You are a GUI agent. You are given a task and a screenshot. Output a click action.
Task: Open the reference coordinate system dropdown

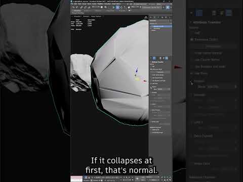tap(135, 7)
